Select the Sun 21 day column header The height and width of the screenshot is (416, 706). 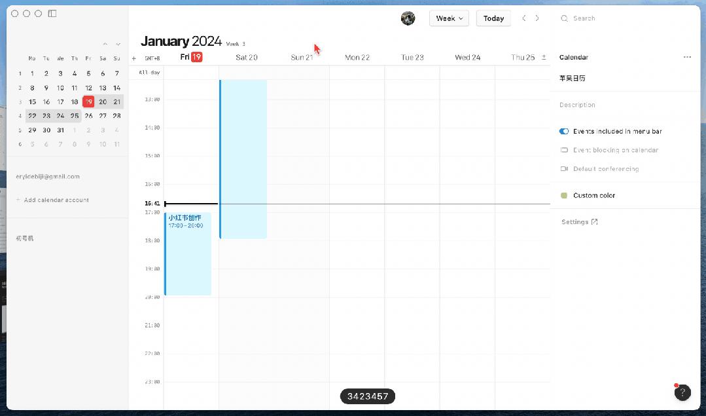[x=302, y=57]
